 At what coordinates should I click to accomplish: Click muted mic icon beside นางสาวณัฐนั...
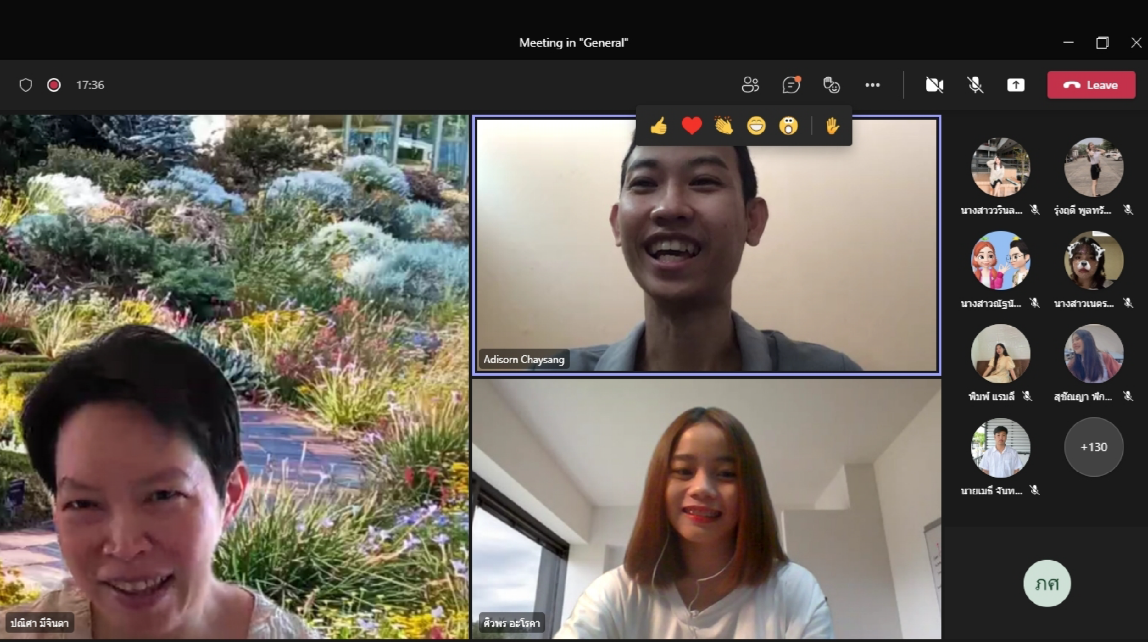point(1035,303)
